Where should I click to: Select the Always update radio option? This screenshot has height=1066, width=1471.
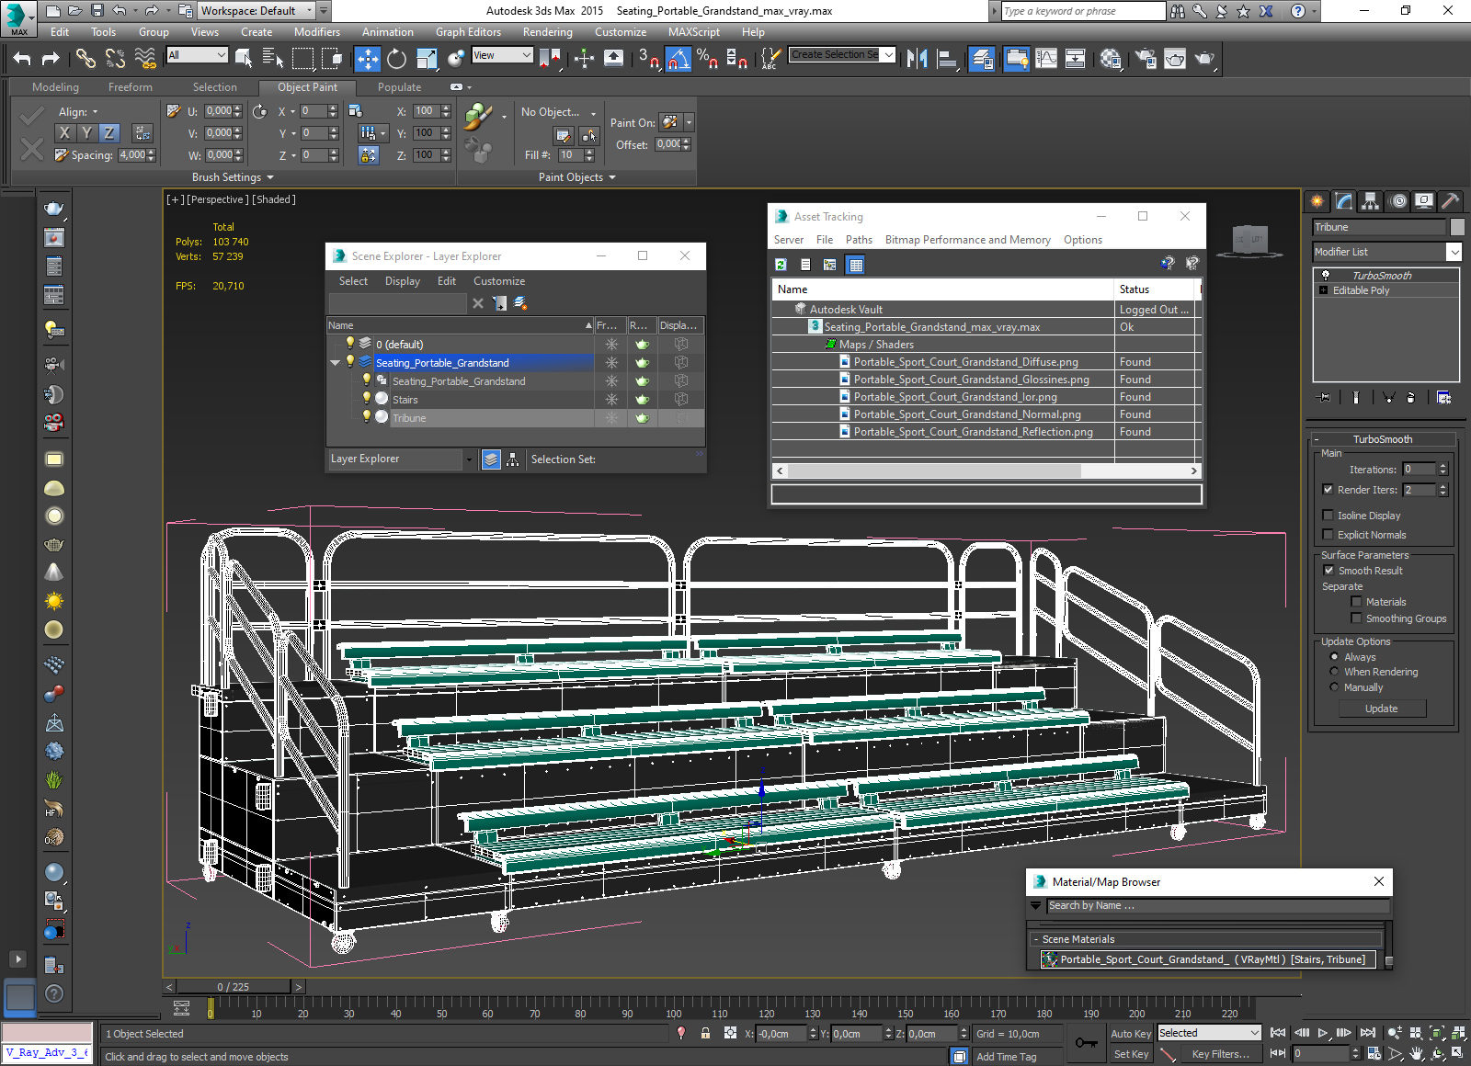click(x=1334, y=657)
